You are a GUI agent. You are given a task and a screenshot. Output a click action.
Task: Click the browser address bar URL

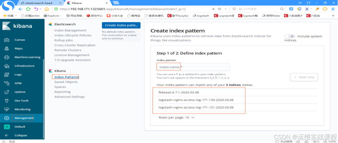pyautogui.click(x=123, y=9)
